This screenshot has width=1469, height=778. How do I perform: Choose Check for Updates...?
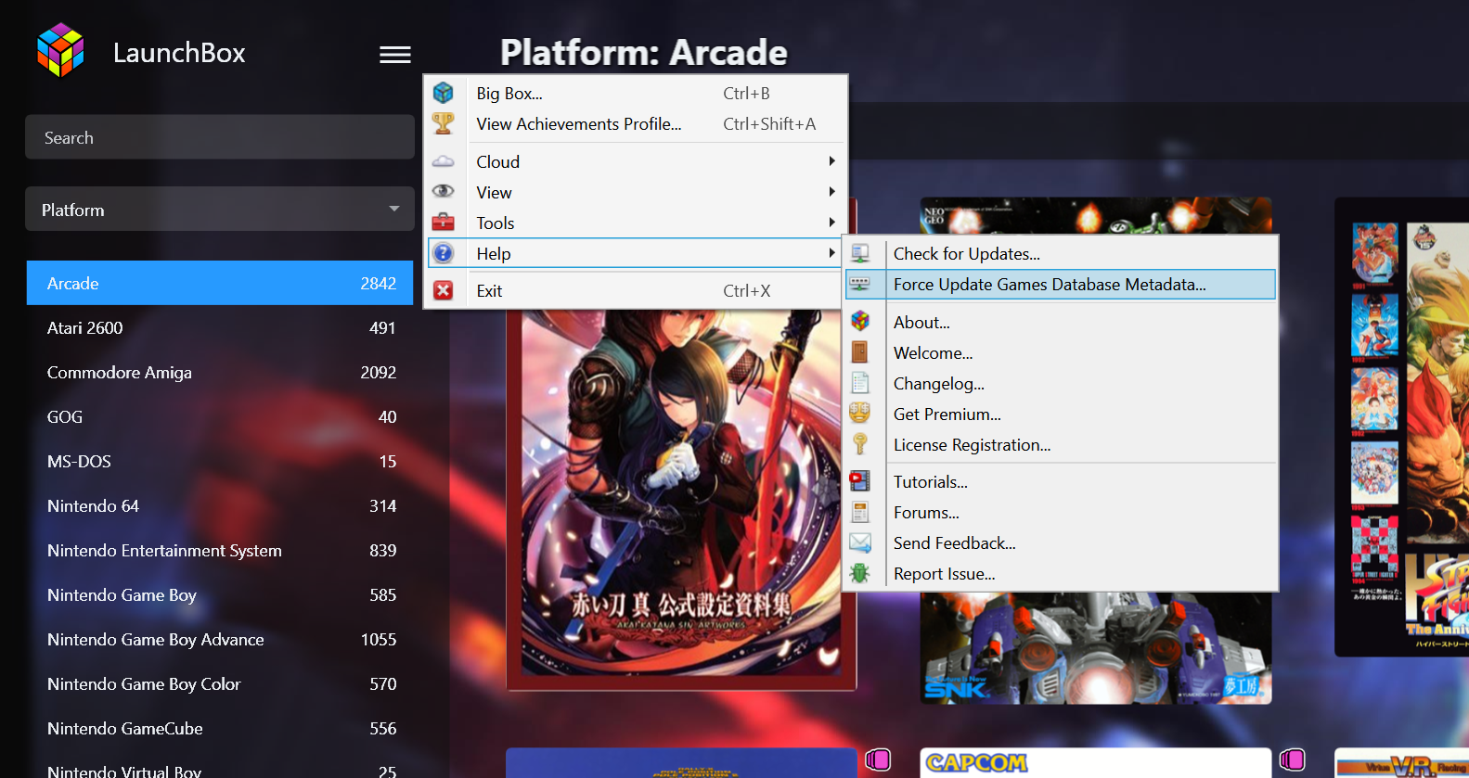[x=1061, y=253]
